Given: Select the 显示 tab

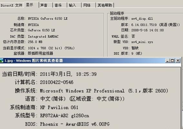Looking at the screenshot, I should pyautogui.click(x=31, y=5).
